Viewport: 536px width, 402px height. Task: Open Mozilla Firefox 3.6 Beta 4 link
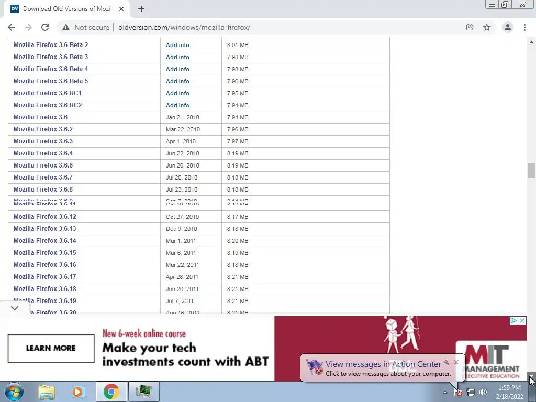click(x=51, y=69)
